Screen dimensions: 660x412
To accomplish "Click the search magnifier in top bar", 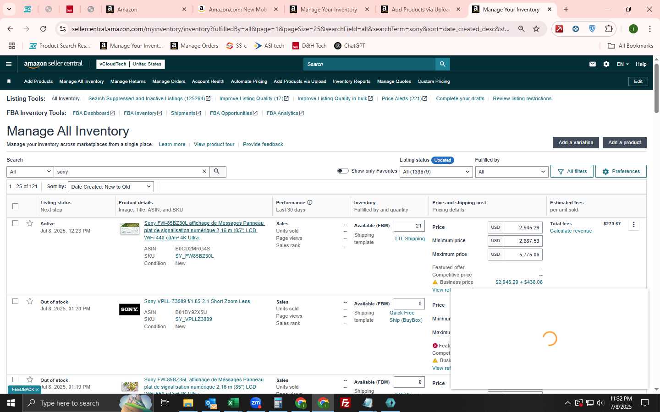I will (x=442, y=64).
